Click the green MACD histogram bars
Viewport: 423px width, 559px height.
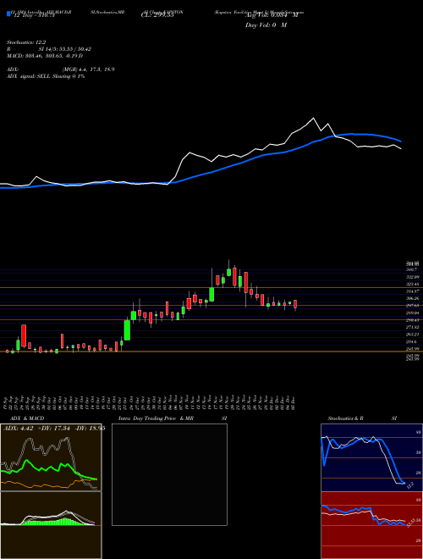[57, 521]
